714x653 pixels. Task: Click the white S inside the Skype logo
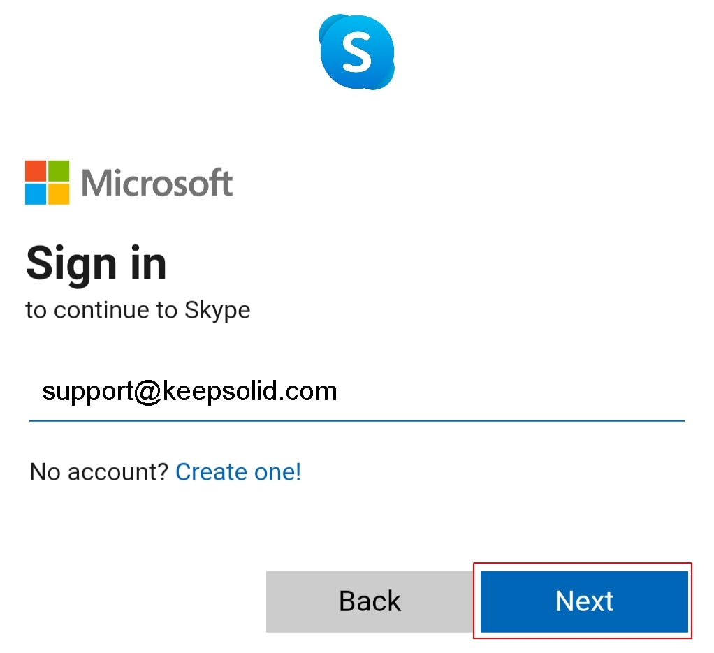pos(356,53)
